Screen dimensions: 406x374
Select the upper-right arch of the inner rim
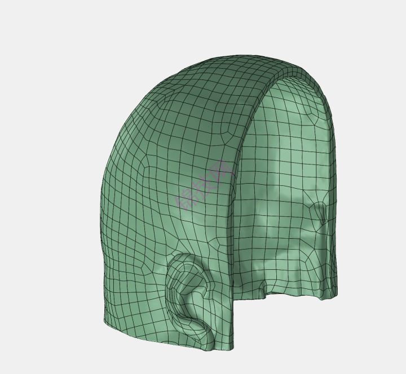(x=319, y=90)
